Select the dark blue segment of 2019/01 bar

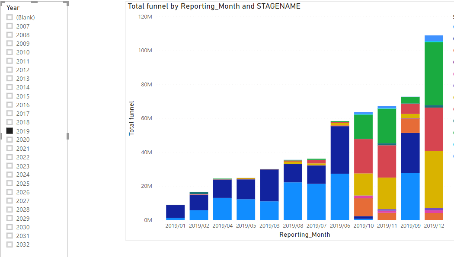pyautogui.click(x=175, y=211)
